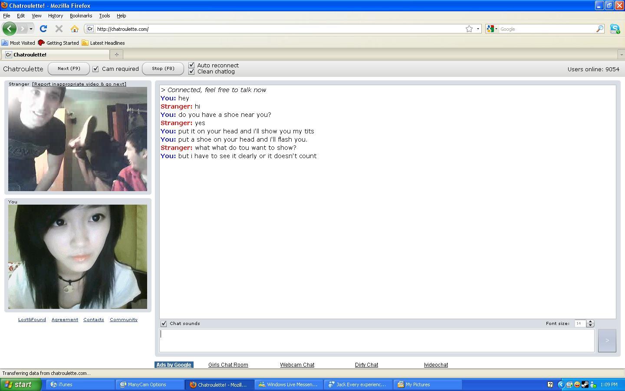
Task: Toggle the Auto reconnect checkbox
Action: [x=191, y=65]
